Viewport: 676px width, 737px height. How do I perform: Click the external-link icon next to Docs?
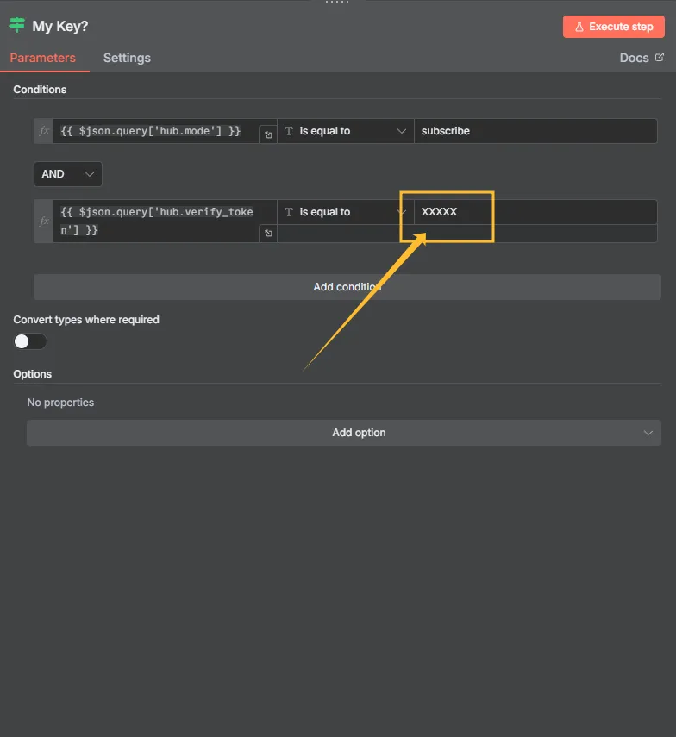click(660, 57)
